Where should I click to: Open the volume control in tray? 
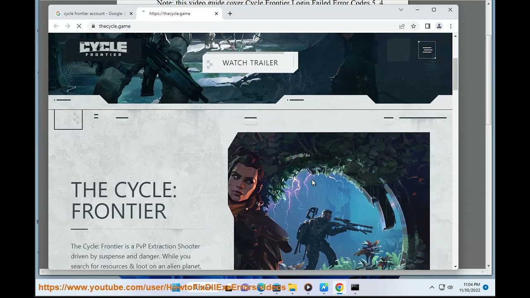point(450,287)
